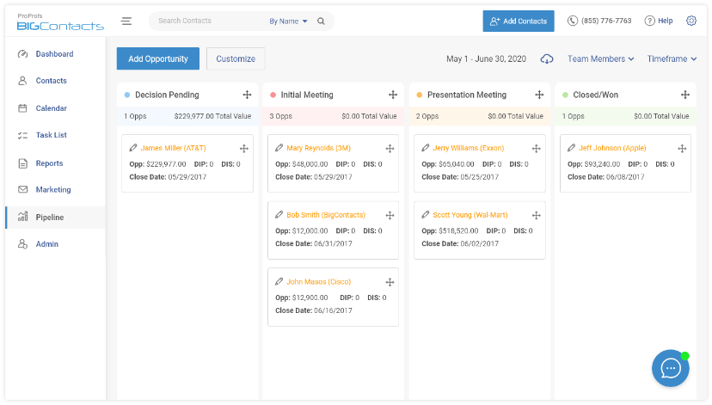This screenshot has width=712, height=405.
Task: Click the move icon on the John Masos card
Action: pyautogui.click(x=390, y=282)
